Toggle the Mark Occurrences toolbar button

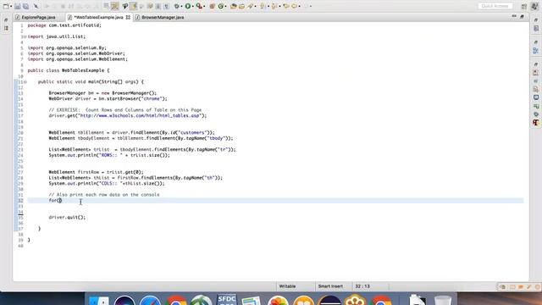133,6
